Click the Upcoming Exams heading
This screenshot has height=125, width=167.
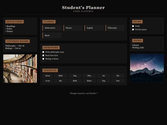tap(17, 41)
